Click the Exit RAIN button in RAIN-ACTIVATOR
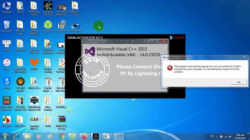This screenshot has width=250, height=140. pyautogui.click(x=177, y=38)
